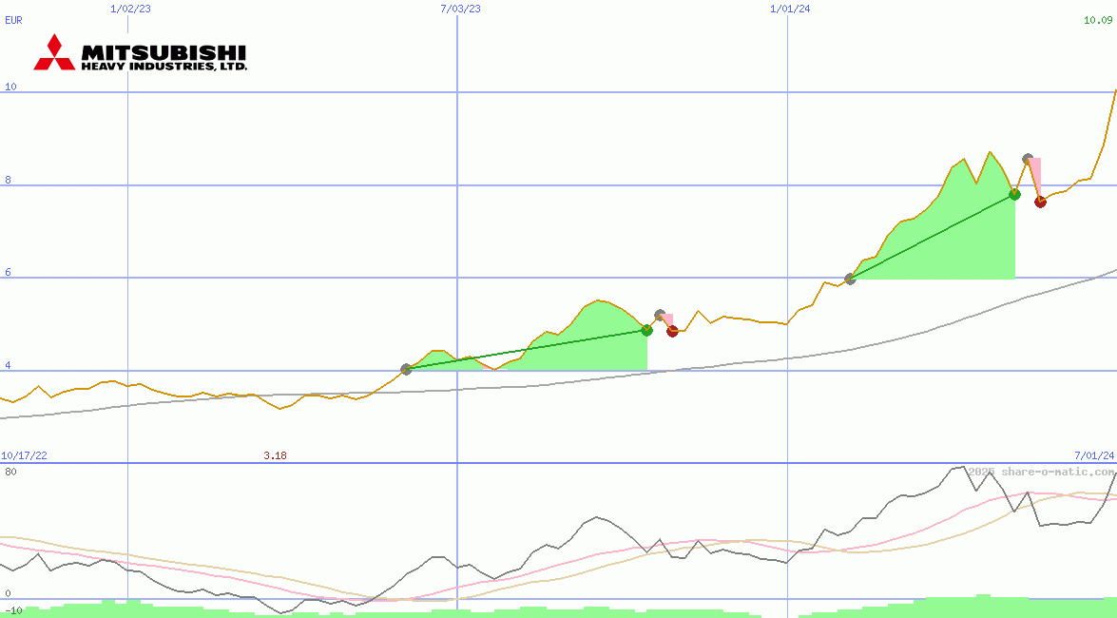Click the gray marker on the 6 EUR line
Viewport: 1117px width, 618px height.
point(850,279)
